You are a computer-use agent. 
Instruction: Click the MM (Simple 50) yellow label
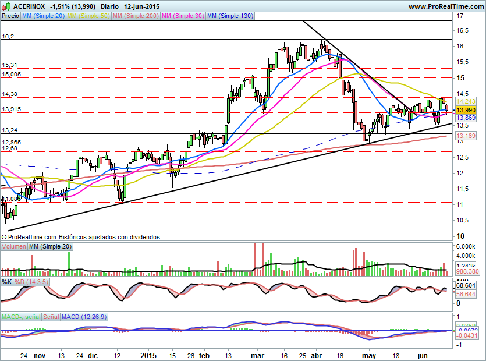pos(88,16)
